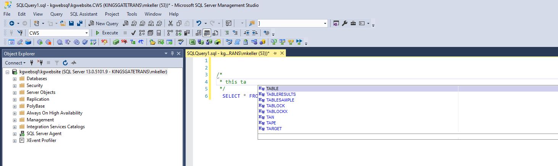Expand the Server Objects node
Screen dimensions: 558x166
15,92
